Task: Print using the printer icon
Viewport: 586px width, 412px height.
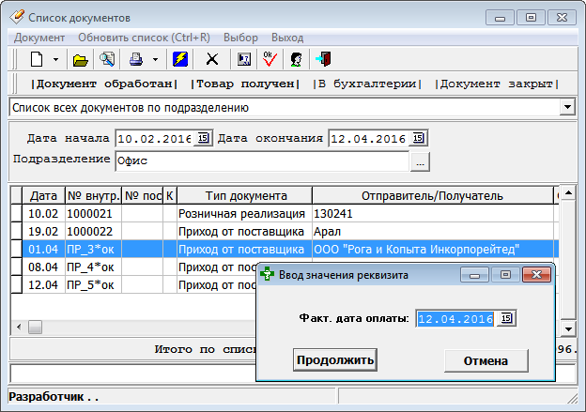Action: tap(136, 59)
